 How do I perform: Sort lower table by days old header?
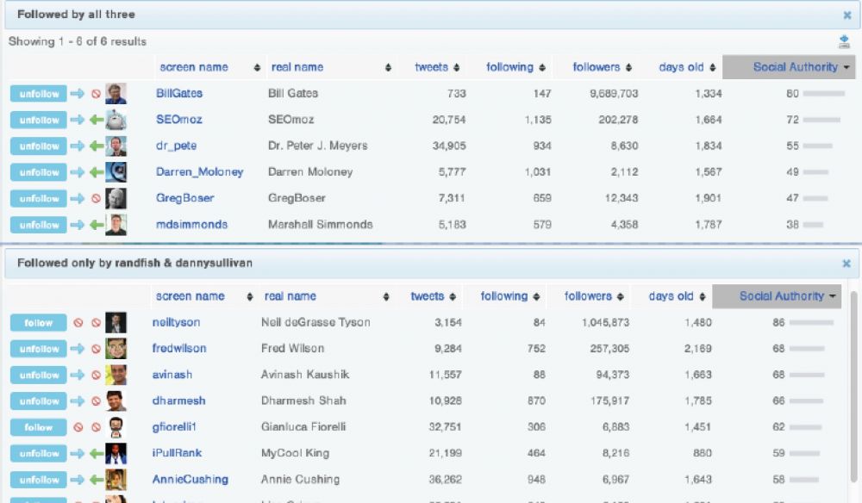coord(678,296)
